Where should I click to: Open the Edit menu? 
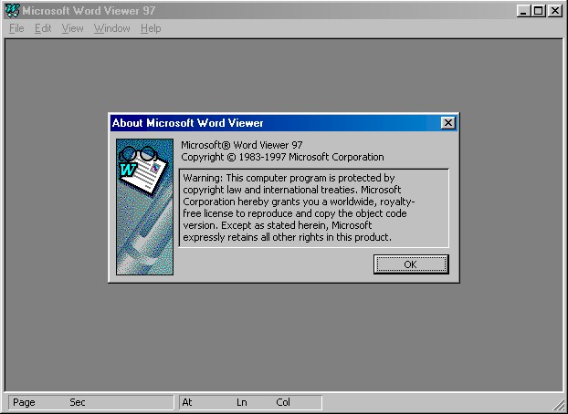click(43, 28)
